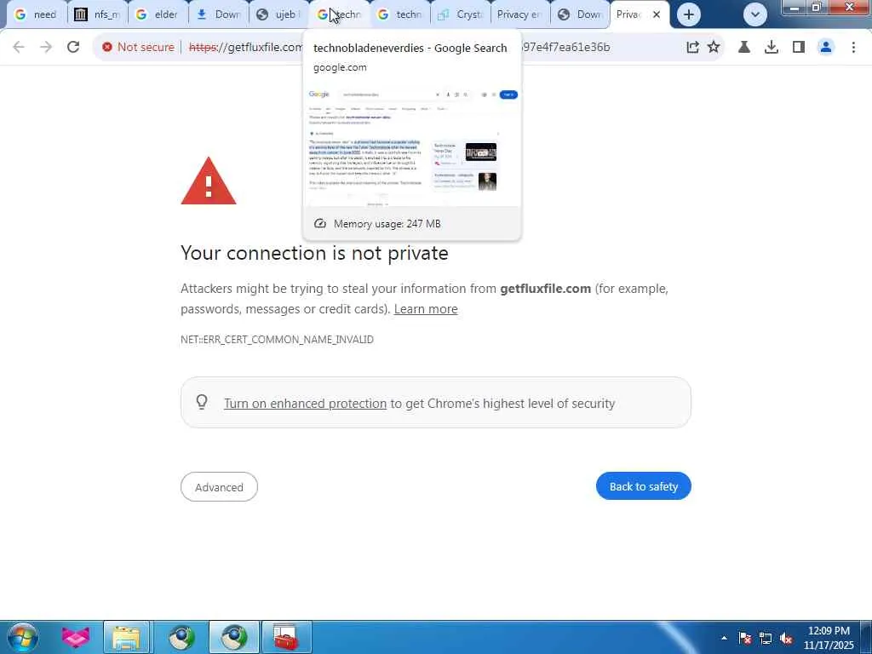The width and height of the screenshot is (872, 654).
Task: Open the red toolbox taskbar app
Action: point(286,637)
